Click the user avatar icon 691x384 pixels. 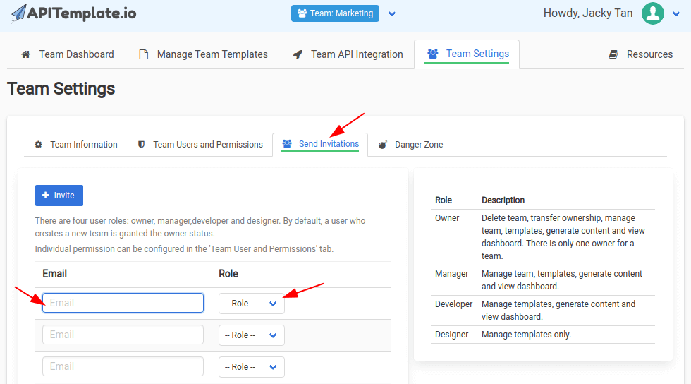(x=652, y=13)
